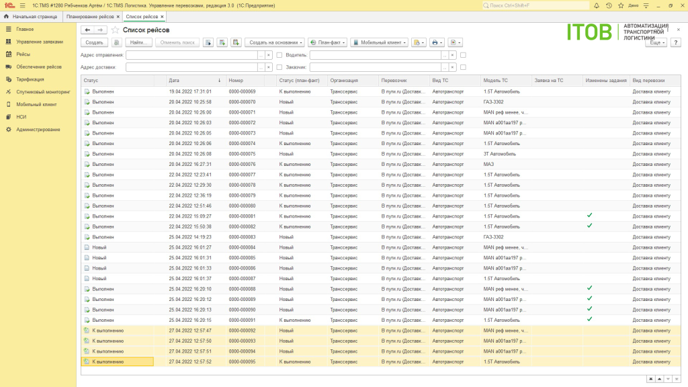688x387 pixels.
Task: Click Найти... button
Action: pyautogui.click(x=138, y=42)
